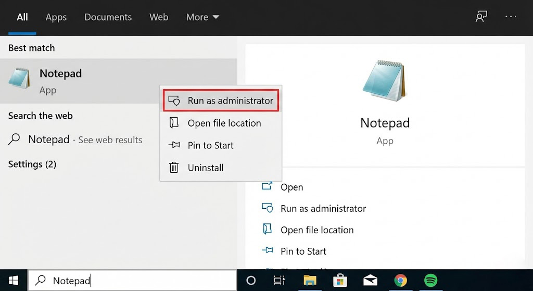Open Microsoft Store from the taskbar
Screen dimensions: 533x291
(340, 281)
